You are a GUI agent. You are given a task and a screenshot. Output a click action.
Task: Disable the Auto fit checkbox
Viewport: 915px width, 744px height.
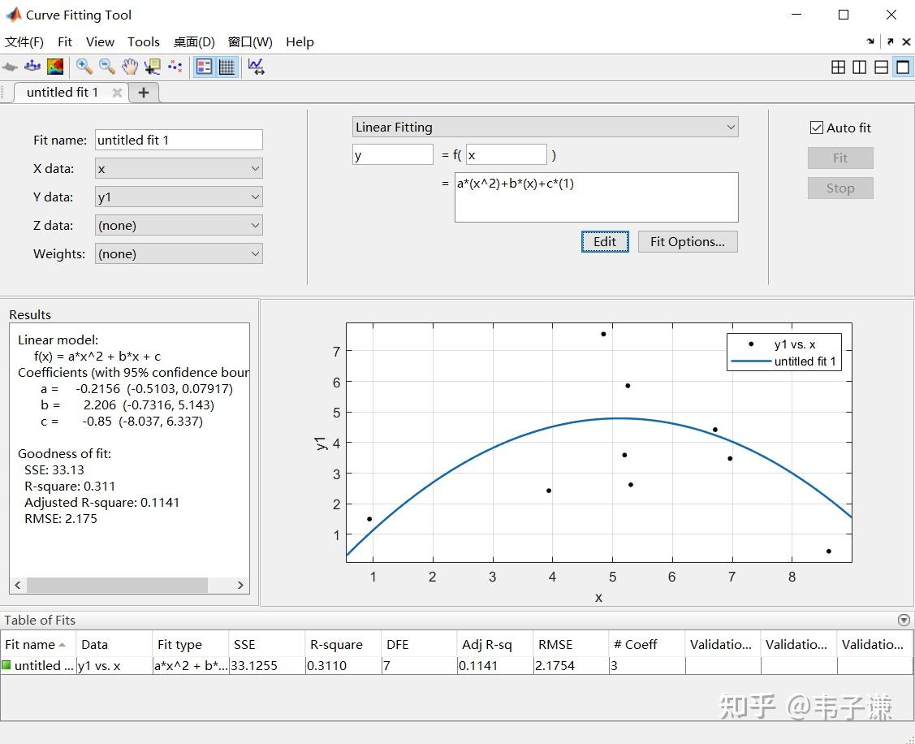pos(816,127)
